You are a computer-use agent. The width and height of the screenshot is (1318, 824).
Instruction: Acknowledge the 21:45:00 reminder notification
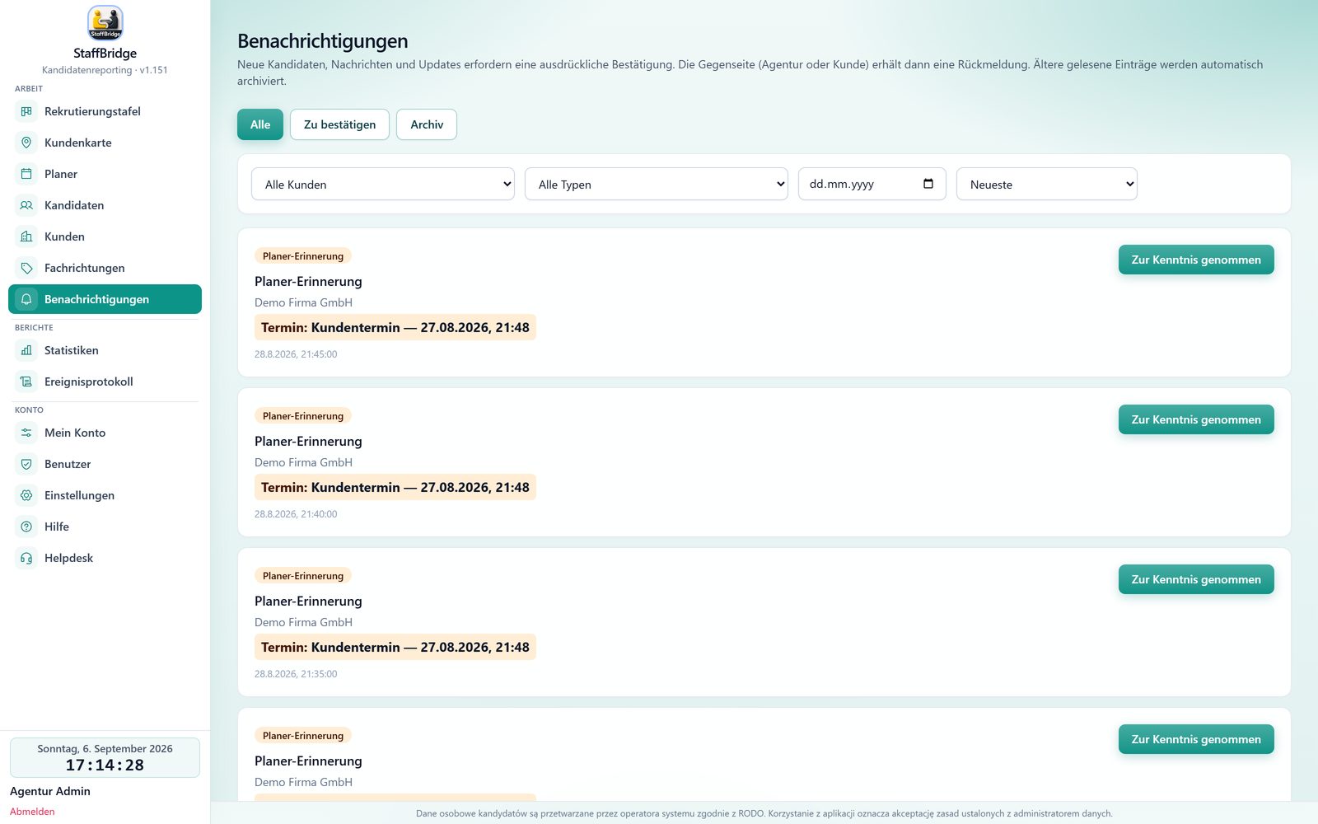[1196, 260]
